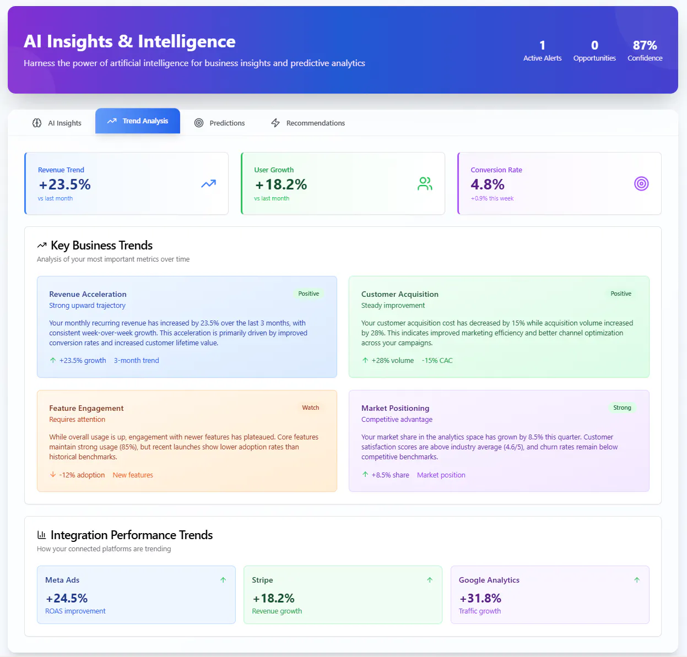Click 'Requires attention' subtitle
The image size is (687, 657).
point(77,419)
